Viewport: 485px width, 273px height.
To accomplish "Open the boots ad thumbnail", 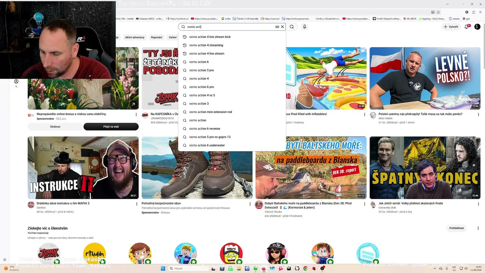I will (197, 168).
